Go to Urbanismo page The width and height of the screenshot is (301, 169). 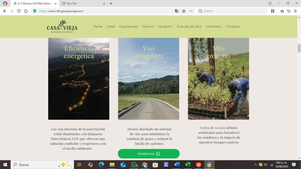(213, 26)
